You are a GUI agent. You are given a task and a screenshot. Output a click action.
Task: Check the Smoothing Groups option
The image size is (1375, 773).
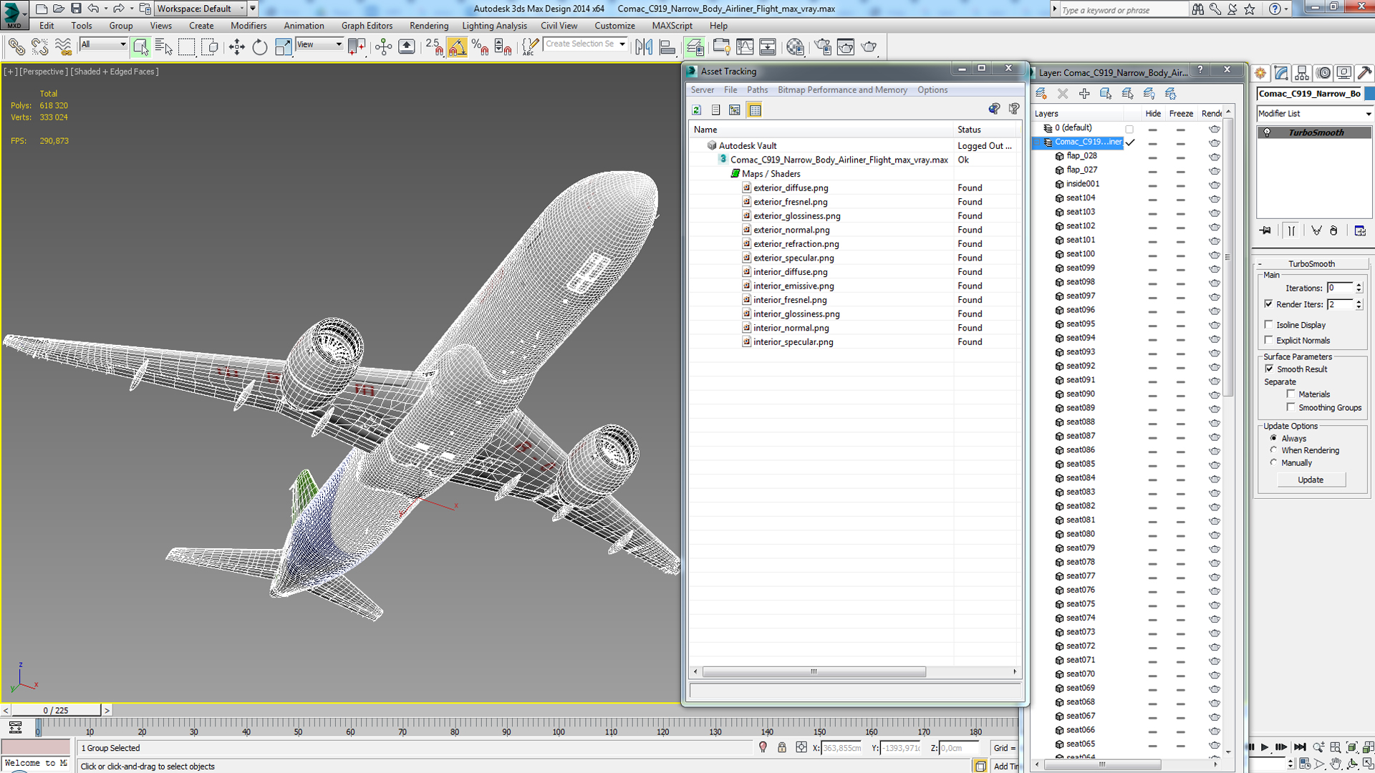(1291, 407)
